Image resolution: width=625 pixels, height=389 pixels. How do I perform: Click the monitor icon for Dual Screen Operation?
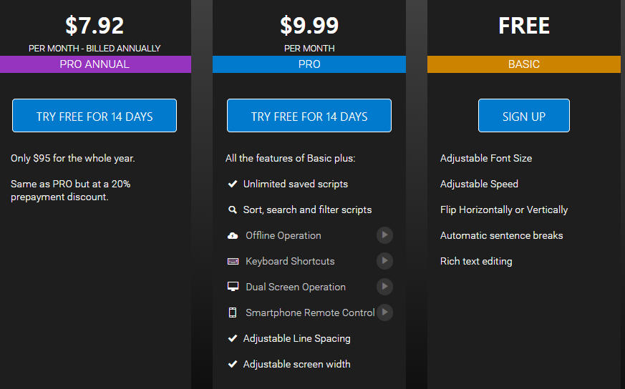point(233,287)
